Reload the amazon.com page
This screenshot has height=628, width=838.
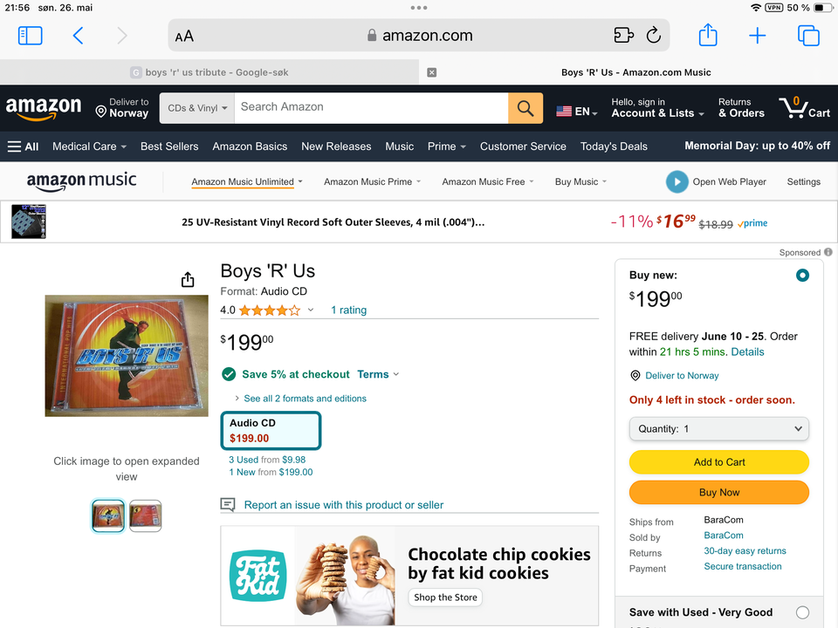[653, 36]
